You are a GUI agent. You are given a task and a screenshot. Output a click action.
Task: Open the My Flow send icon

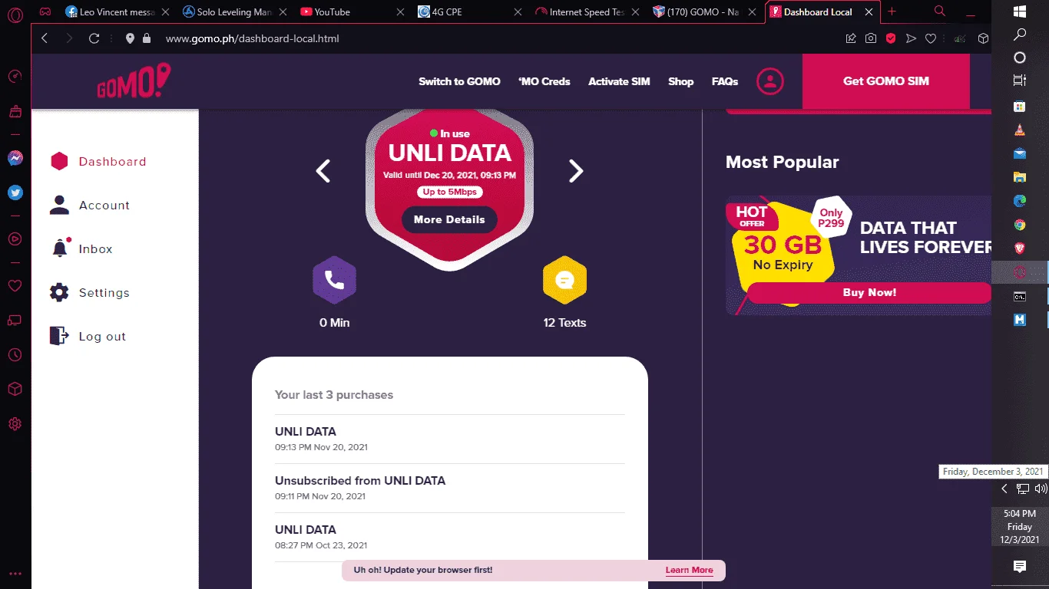click(911, 38)
